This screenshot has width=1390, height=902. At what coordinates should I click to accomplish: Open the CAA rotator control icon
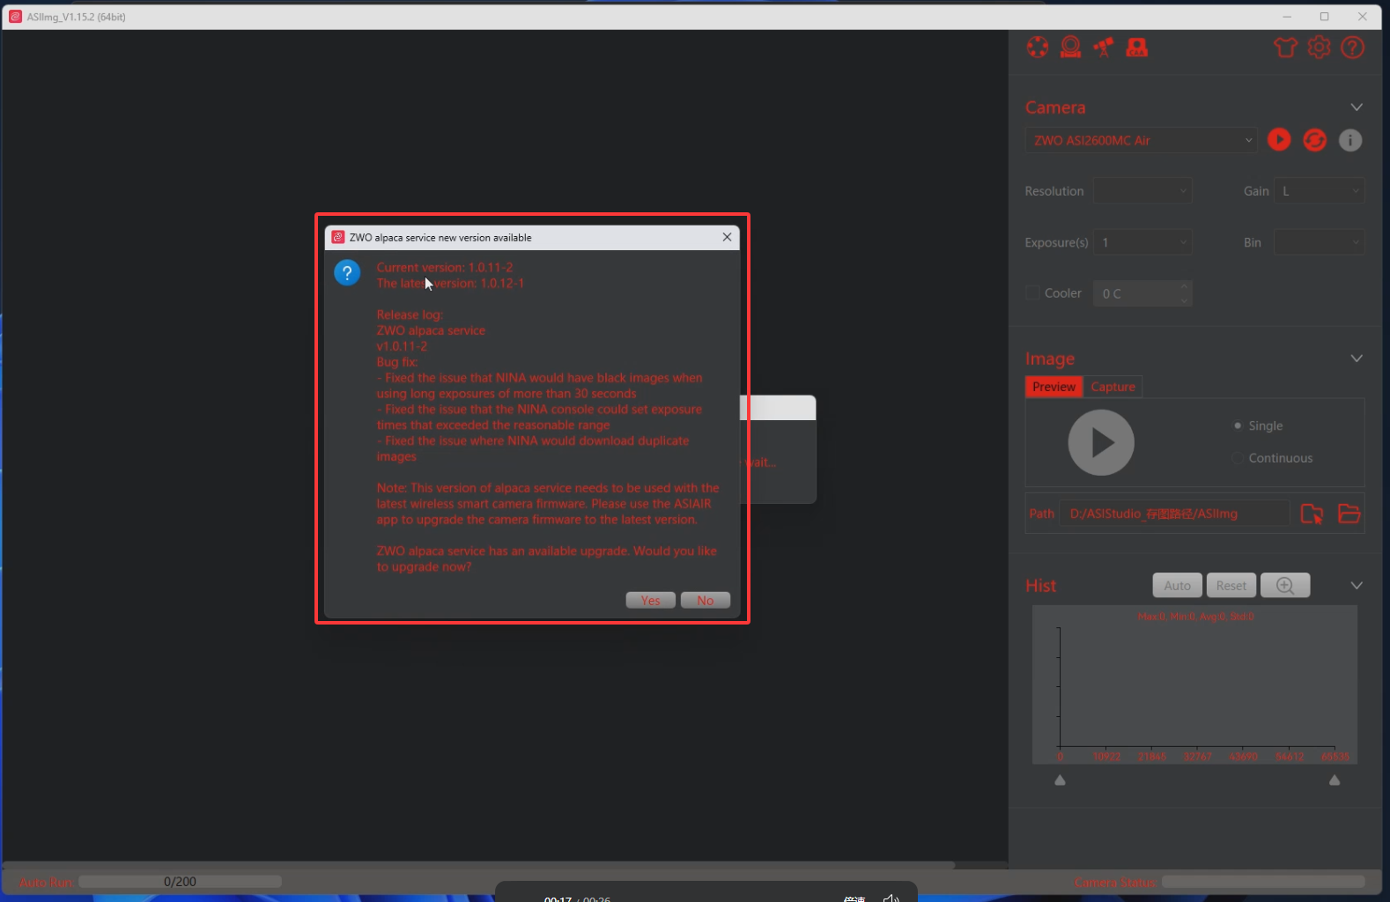pos(1137,48)
